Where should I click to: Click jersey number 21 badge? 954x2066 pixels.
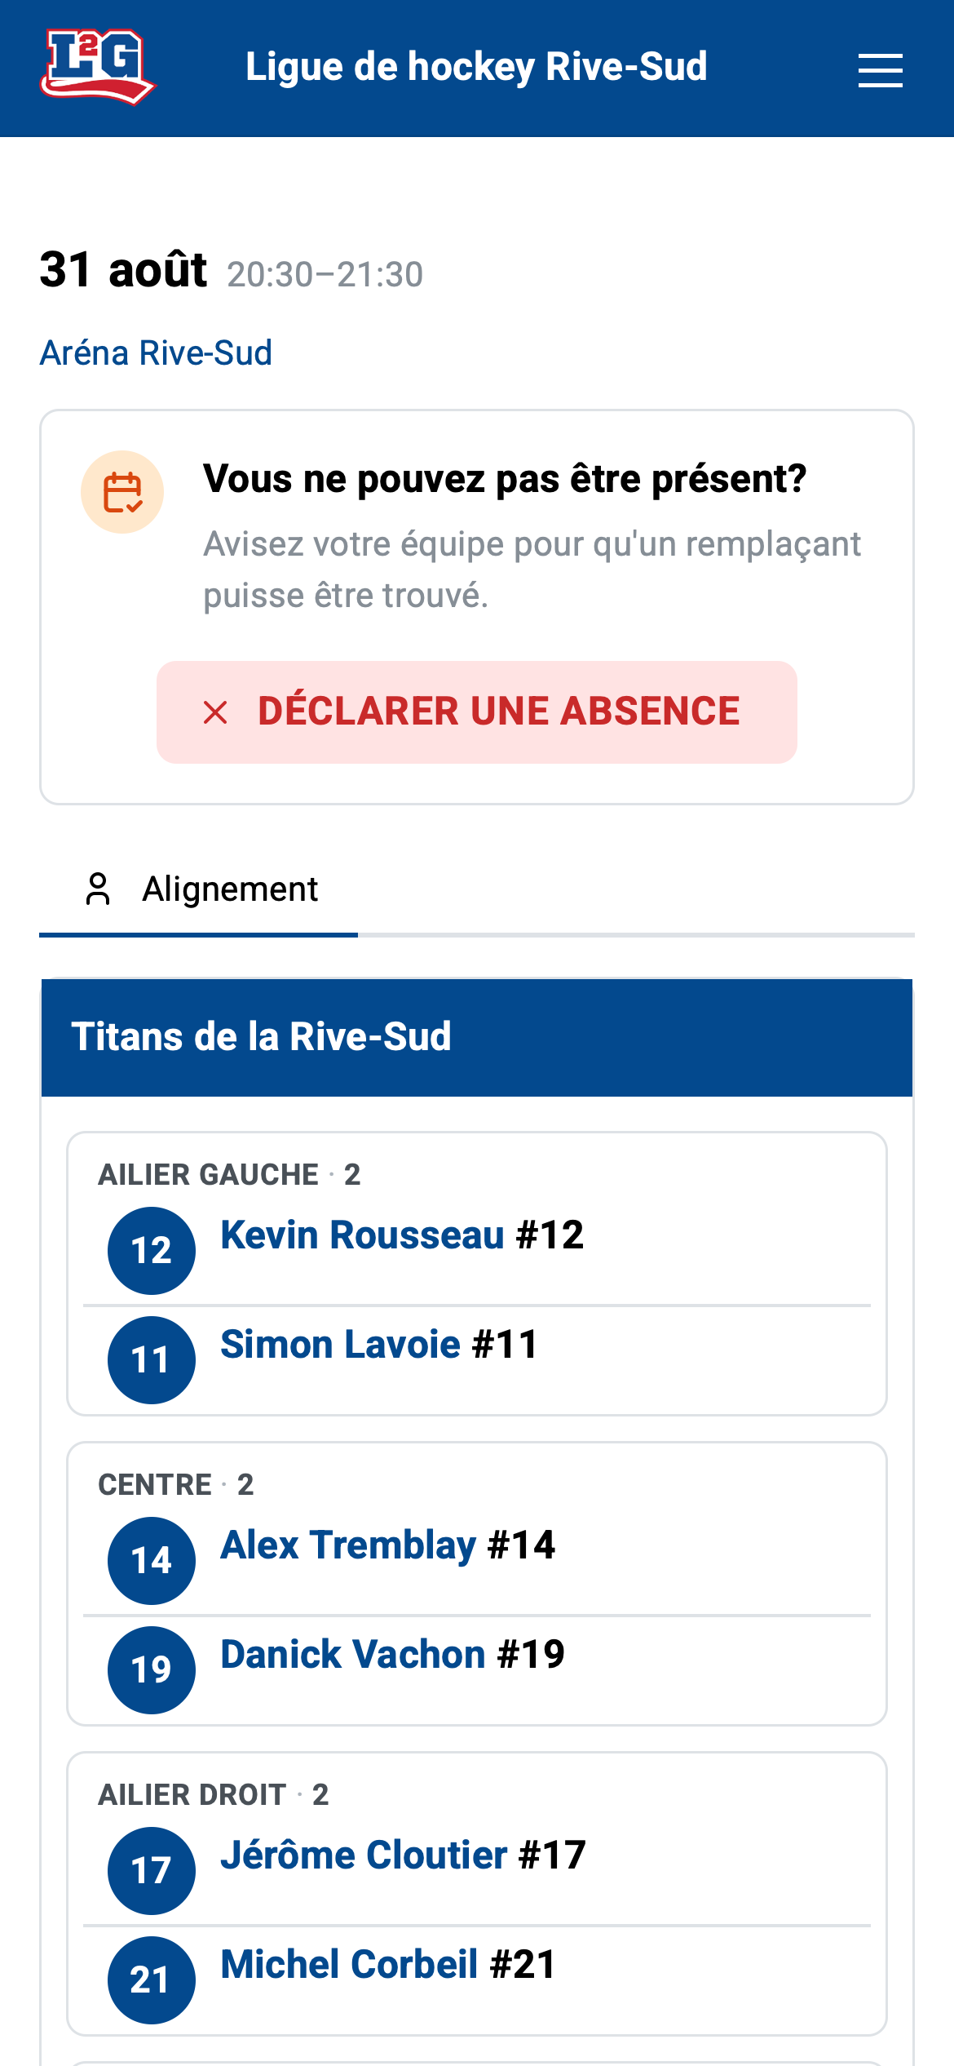click(x=152, y=1980)
